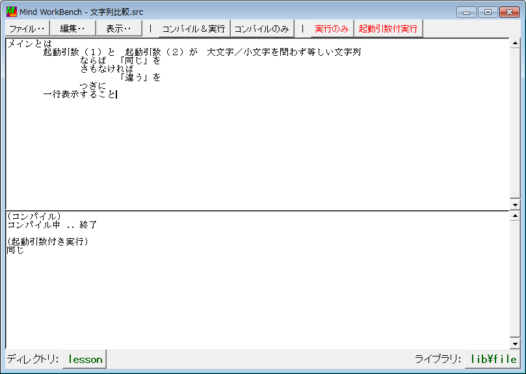Click さもなければ in the source code
Viewport: 526px width, 374px height.
click(107, 69)
